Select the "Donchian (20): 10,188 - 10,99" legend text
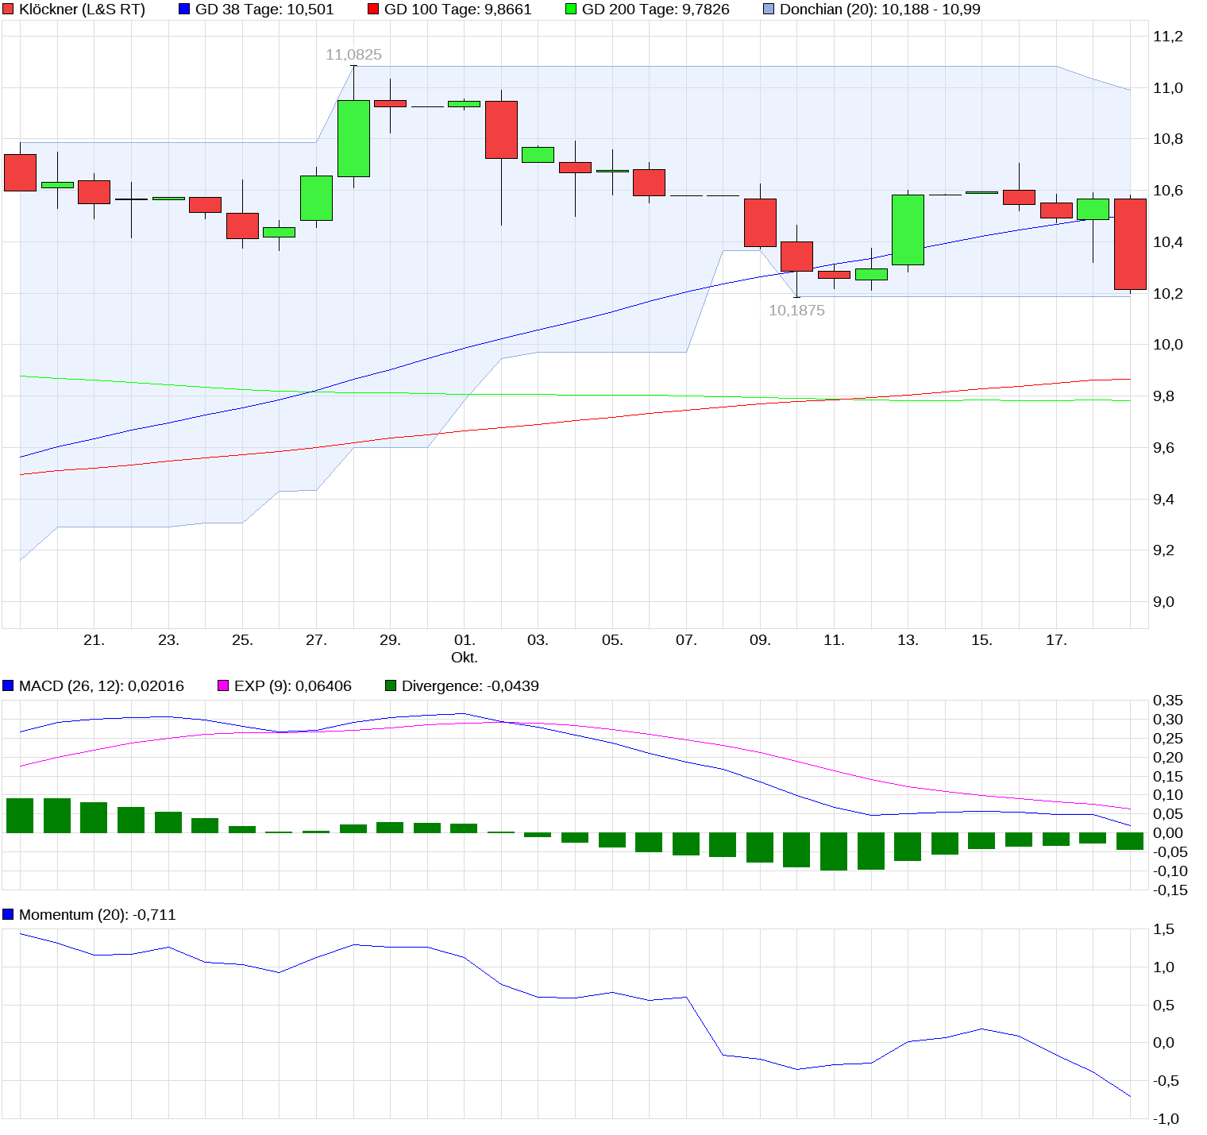 (880, 10)
